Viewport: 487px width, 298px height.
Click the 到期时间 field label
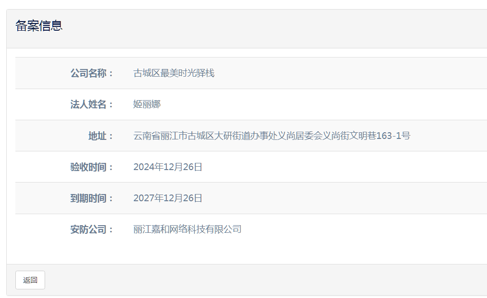click(91, 198)
